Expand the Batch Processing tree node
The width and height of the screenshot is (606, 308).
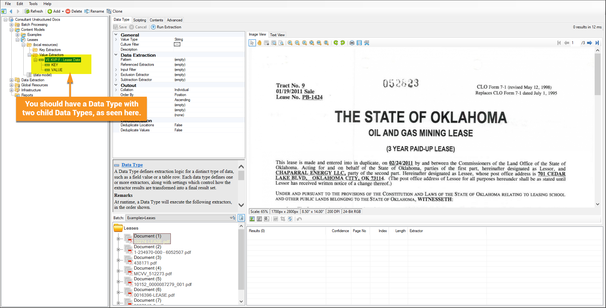[x=12, y=25]
